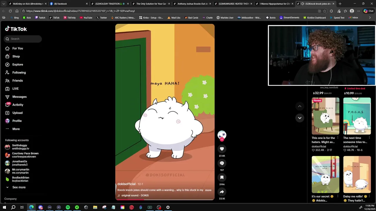Image resolution: width=376 pixels, height=211 pixels.
Task: Add page to favorites star icon
Action: tap(325, 11)
